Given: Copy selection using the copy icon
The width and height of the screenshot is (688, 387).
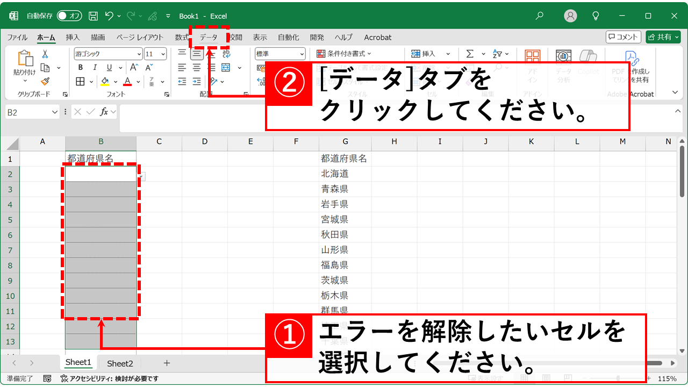Looking at the screenshot, I should (45, 68).
